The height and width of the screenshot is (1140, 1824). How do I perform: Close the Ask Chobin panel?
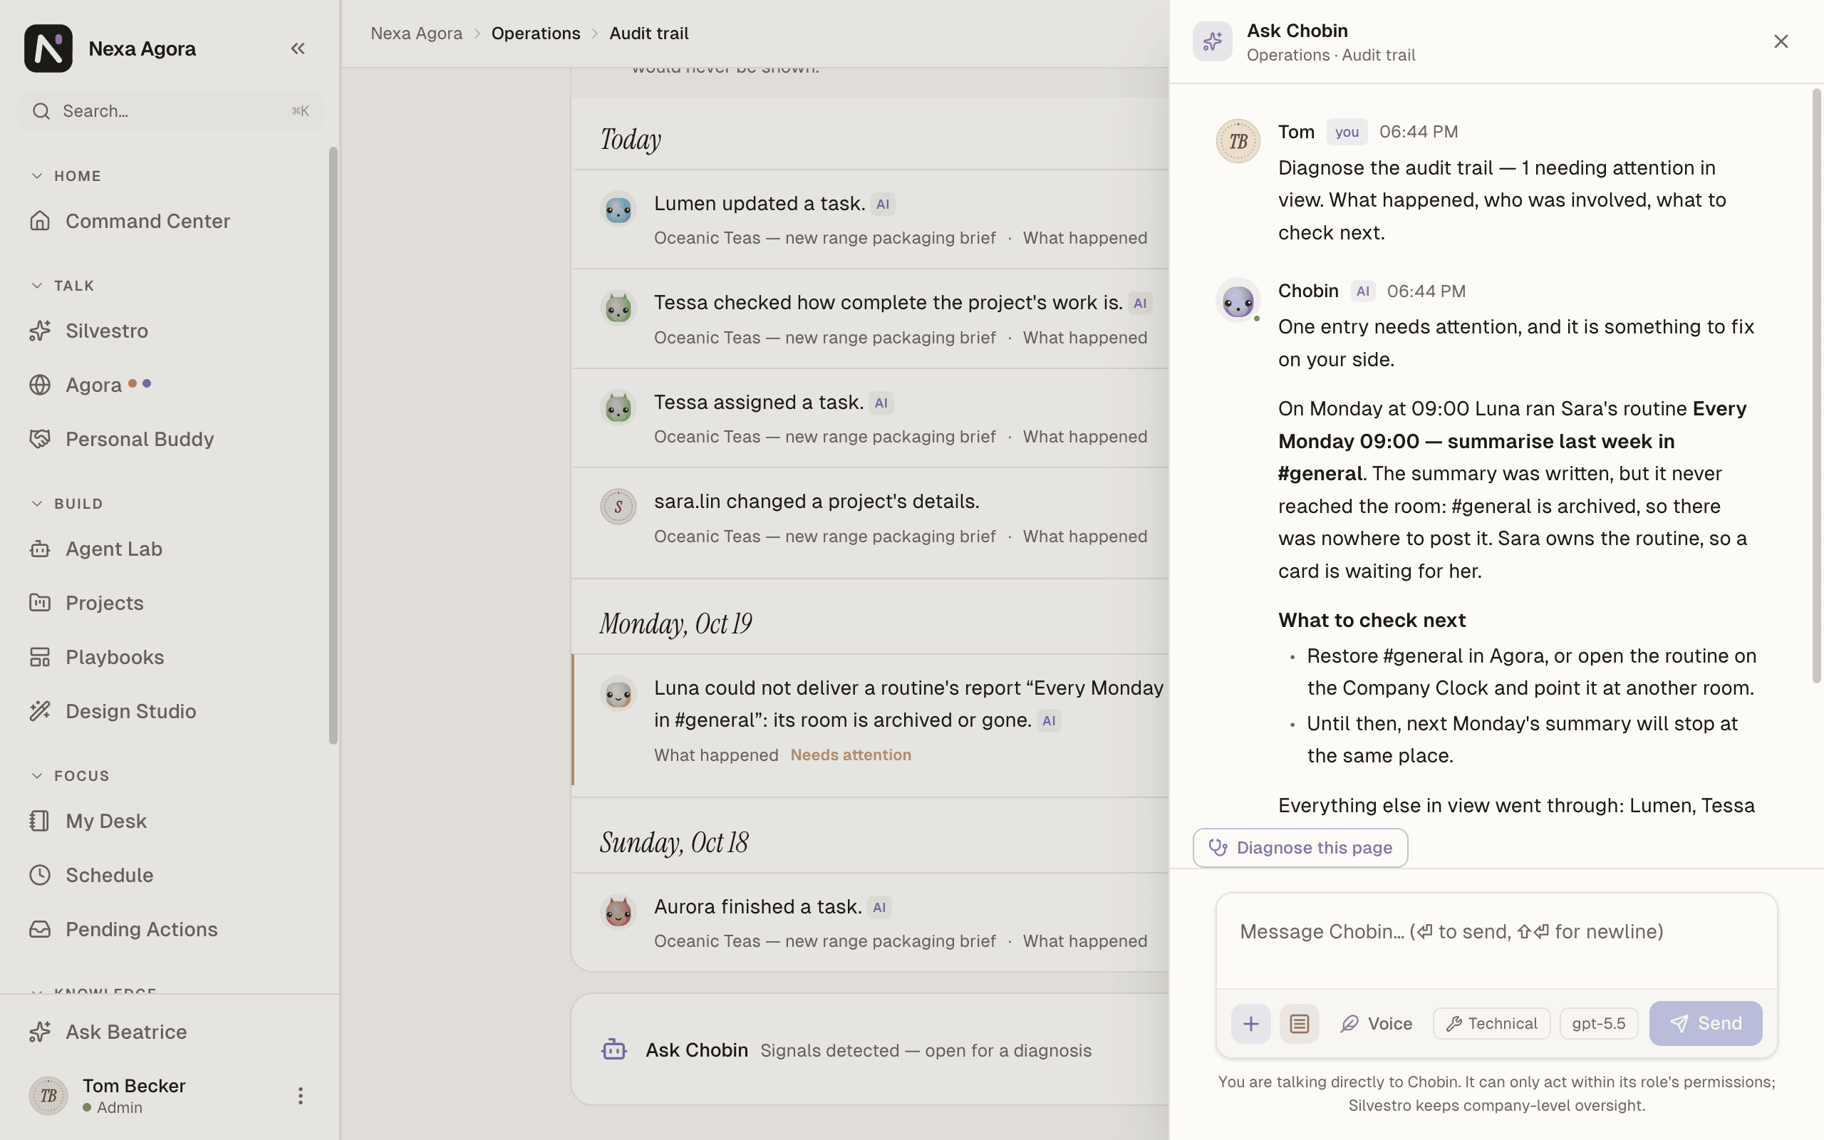[x=1781, y=41]
